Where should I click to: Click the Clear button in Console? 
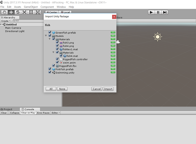(4, 113)
